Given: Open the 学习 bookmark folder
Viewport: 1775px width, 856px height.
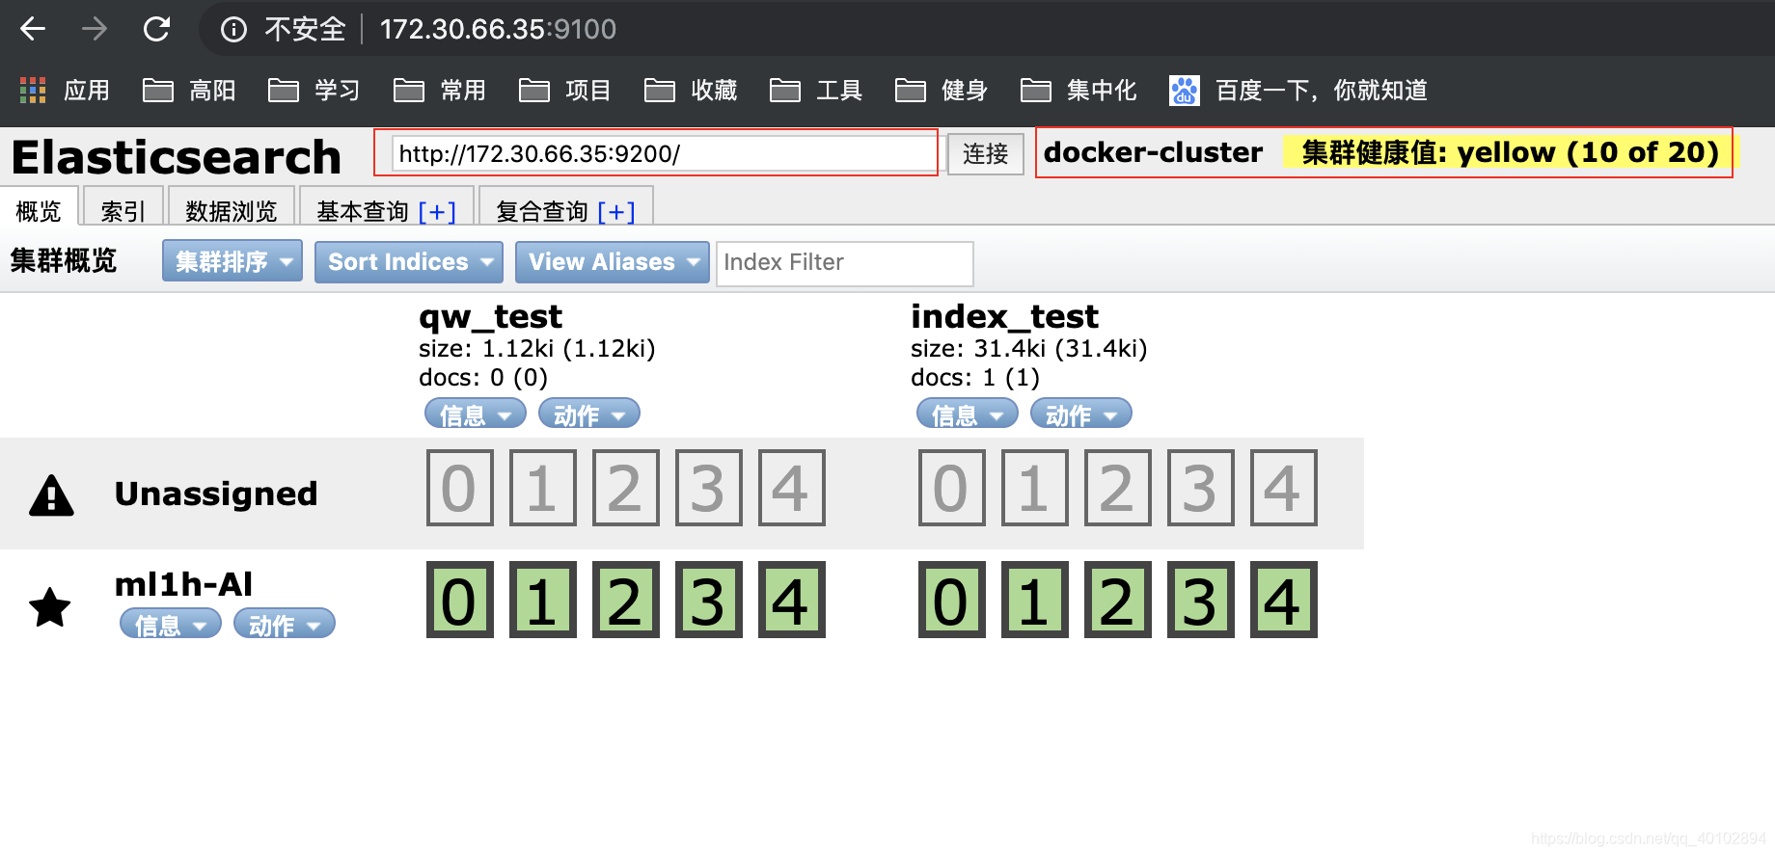Looking at the screenshot, I should point(314,91).
